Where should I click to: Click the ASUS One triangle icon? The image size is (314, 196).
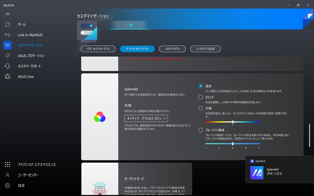[7, 77]
